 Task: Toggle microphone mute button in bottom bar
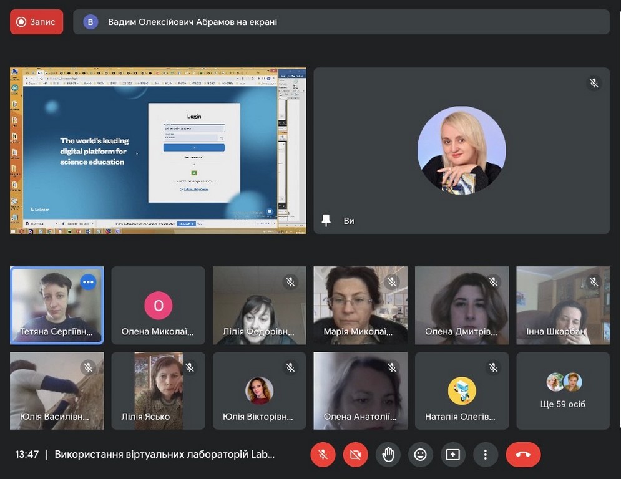click(323, 455)
